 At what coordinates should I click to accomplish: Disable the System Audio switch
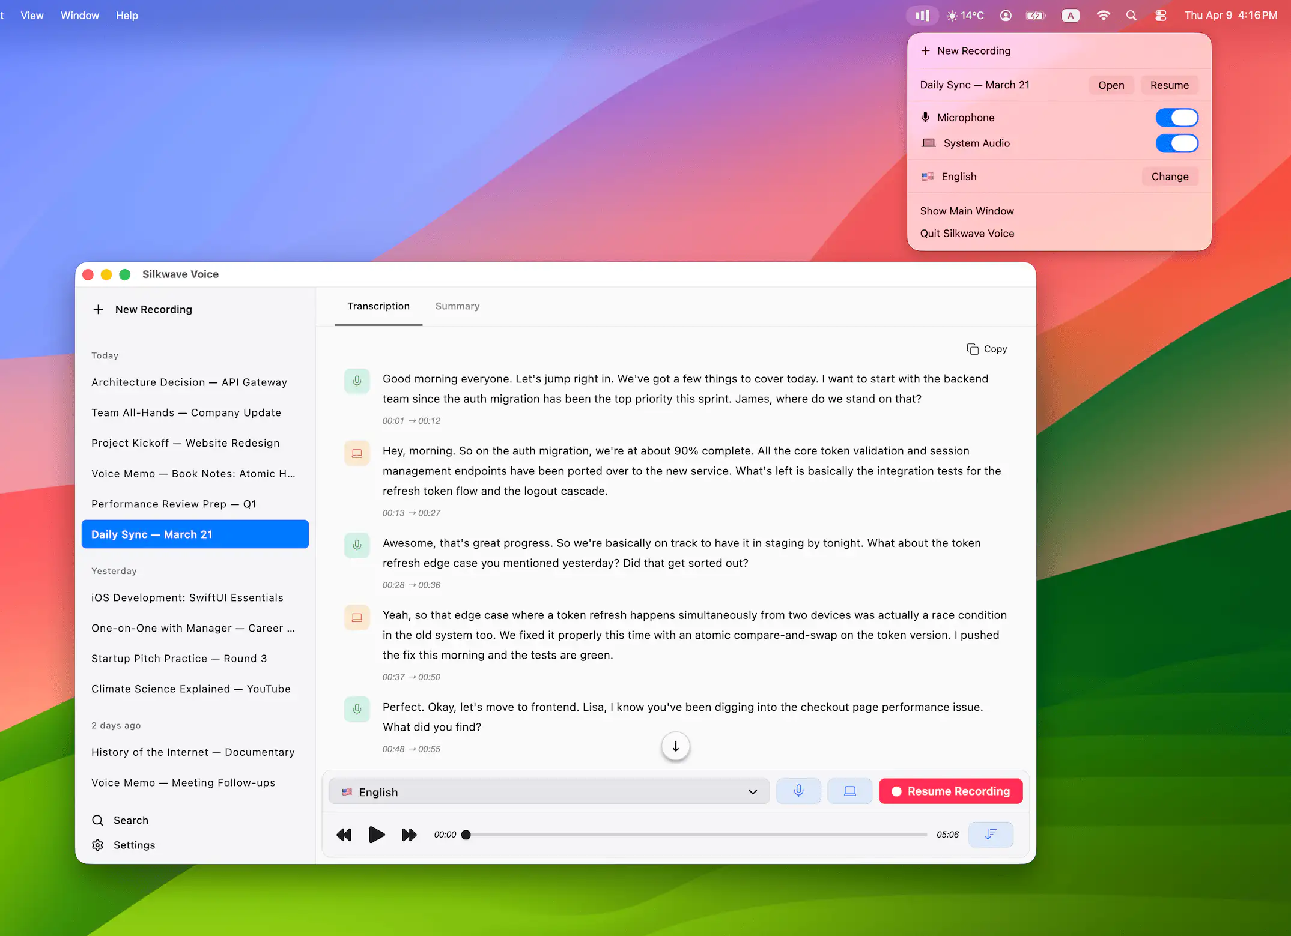1176,143
